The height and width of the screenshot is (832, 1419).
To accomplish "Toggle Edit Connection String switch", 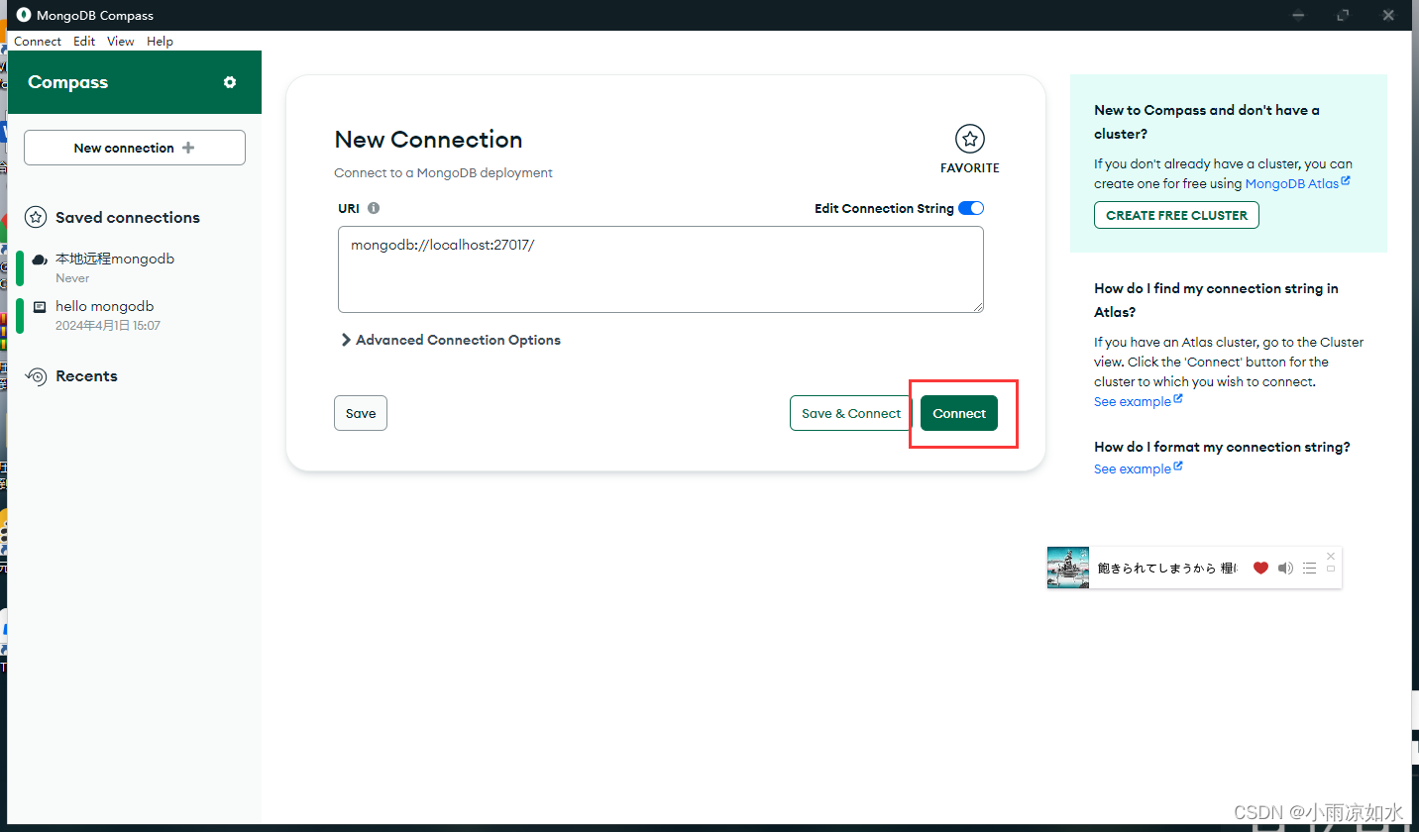I will (971, 208).
